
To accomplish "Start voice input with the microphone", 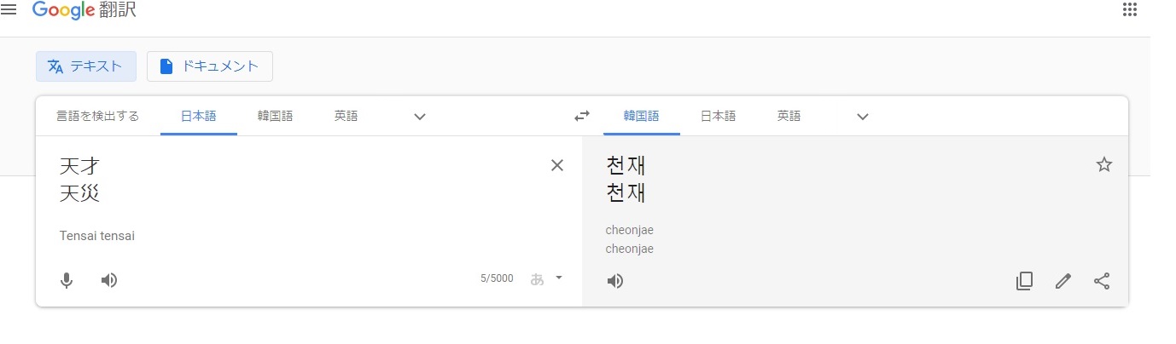I will pyautogui.click(x=67, y=280).
